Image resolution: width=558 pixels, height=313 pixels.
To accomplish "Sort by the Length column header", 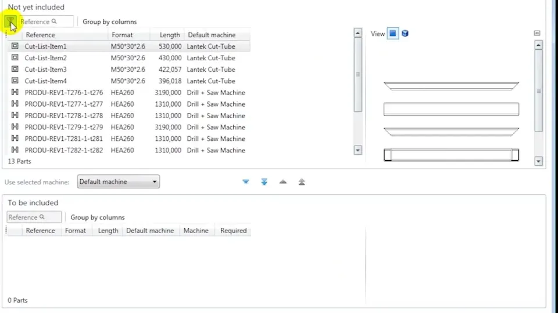I will click(x=169, y=35).
